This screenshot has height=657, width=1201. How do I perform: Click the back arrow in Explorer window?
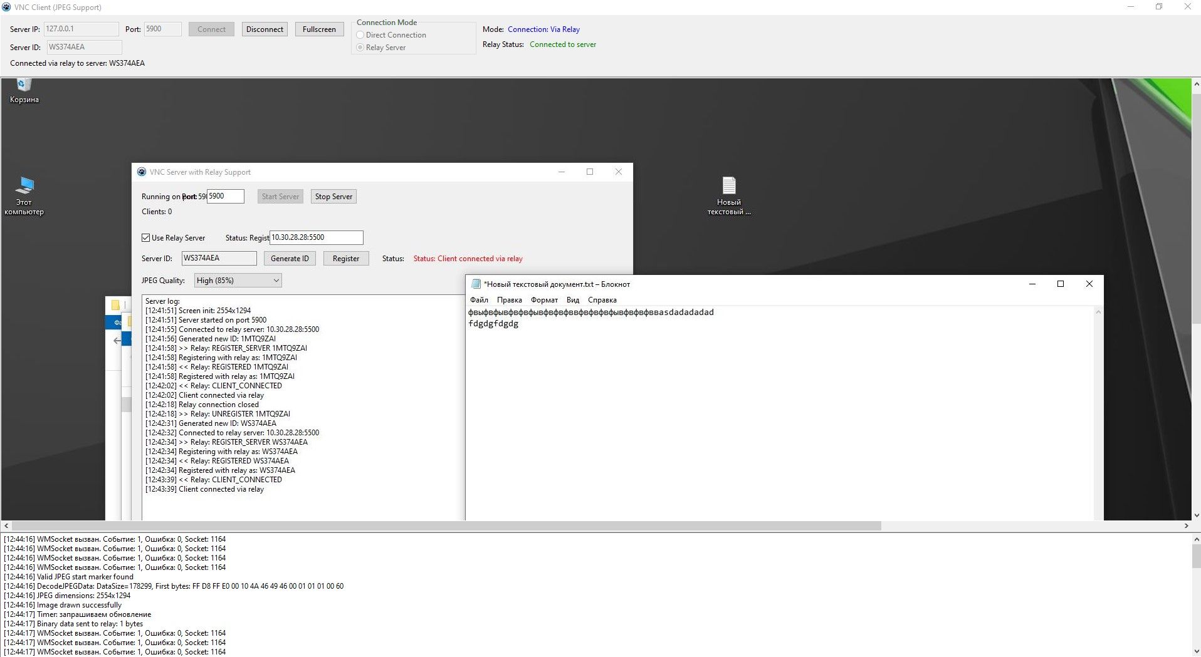[117, 340]
